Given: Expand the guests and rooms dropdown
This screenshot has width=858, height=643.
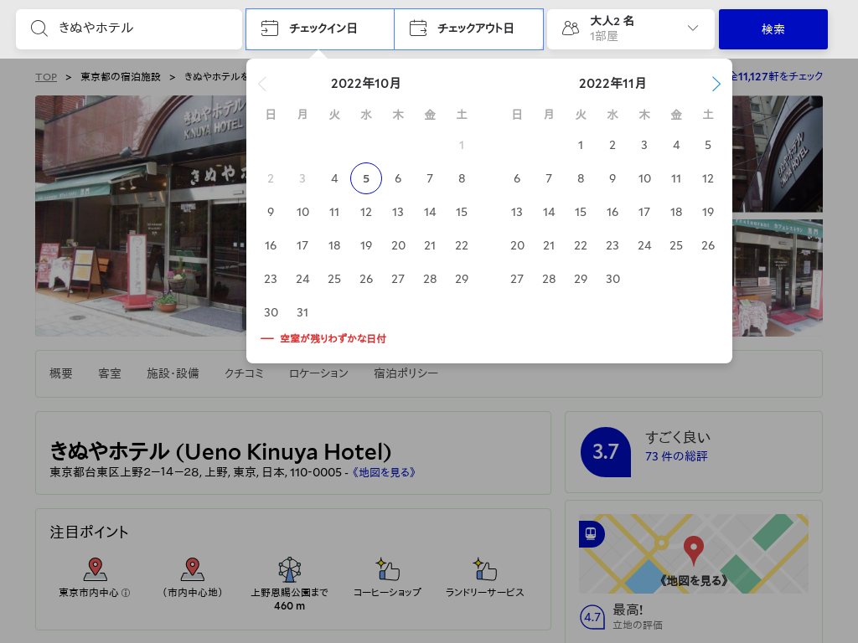Looking at the screenshot, I should click(x=631, y=29).
